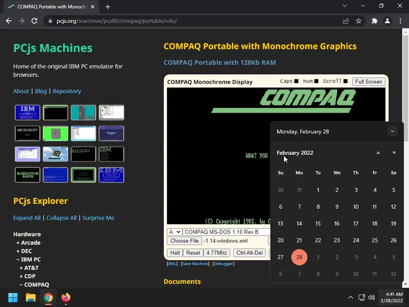This screenshot has width=409, height=307.
Task: Click the Save Machine link
Action: 195,264
